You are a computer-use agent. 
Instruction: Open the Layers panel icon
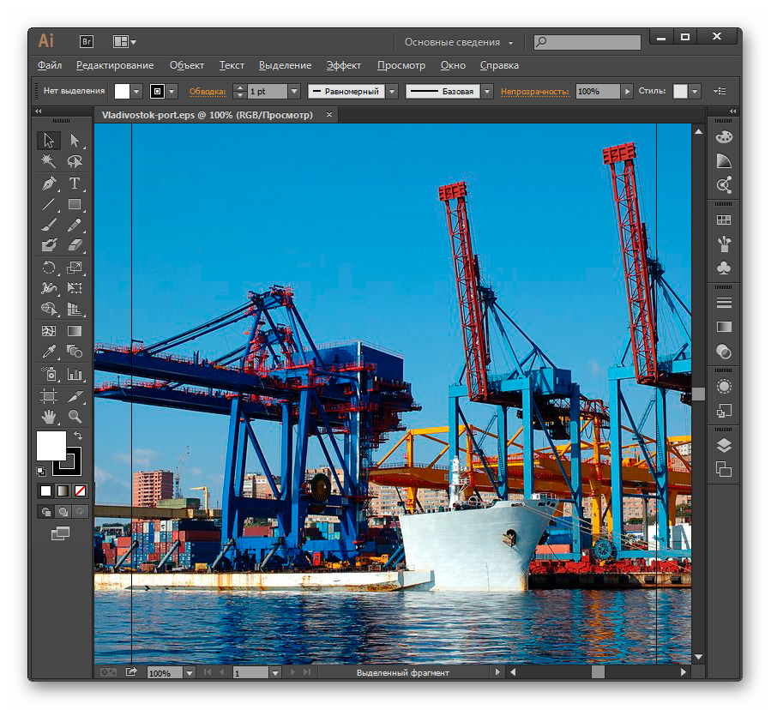pos(724,444)
